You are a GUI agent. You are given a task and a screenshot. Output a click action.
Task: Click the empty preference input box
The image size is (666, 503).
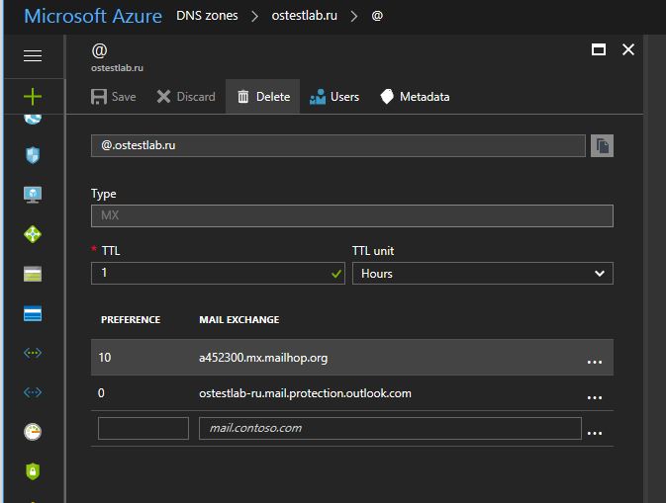tap(143, 428)
